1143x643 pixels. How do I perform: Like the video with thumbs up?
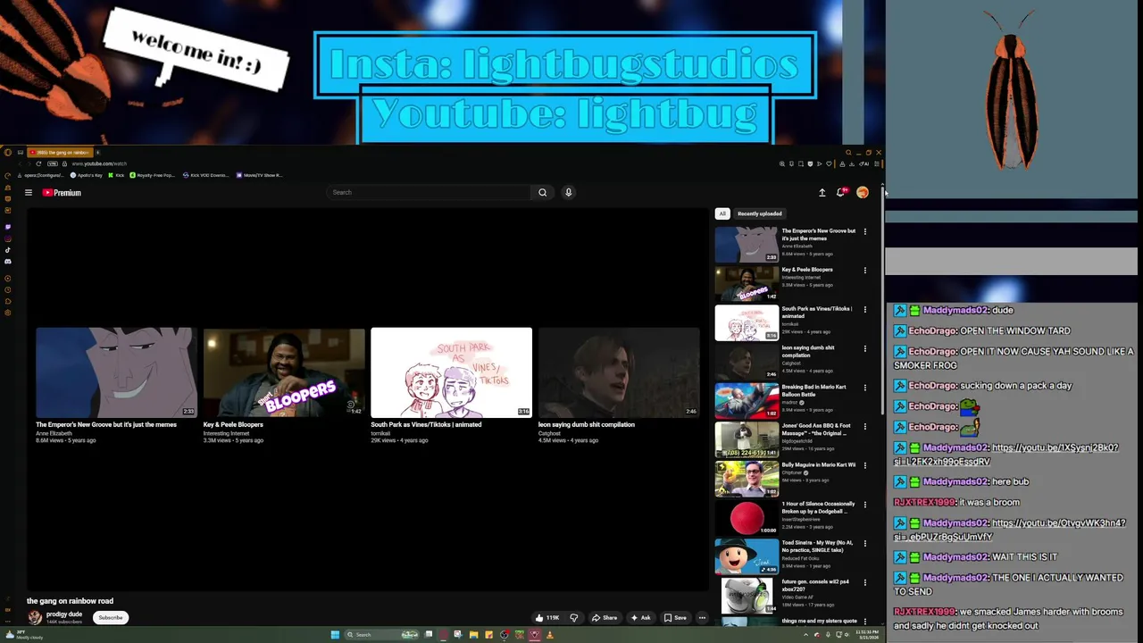[x=546, y=617]
